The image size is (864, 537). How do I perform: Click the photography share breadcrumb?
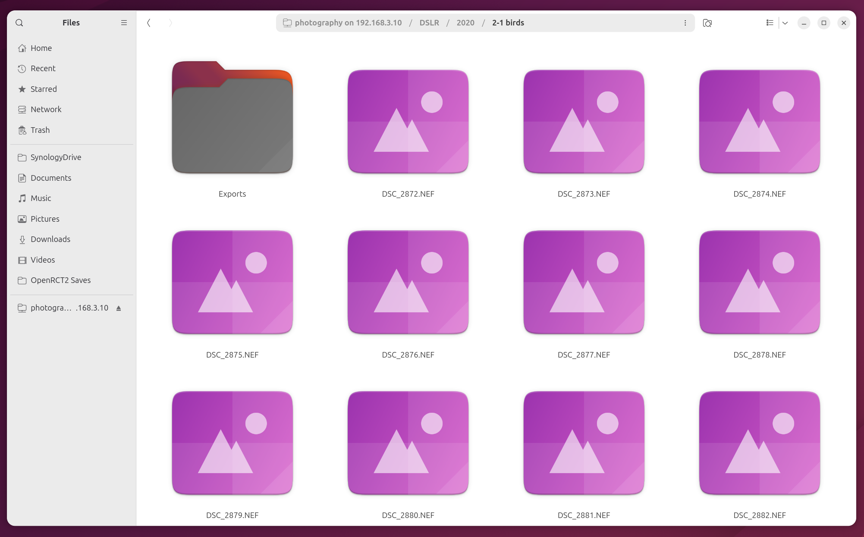pyautogui.click(x=348, y=23)
